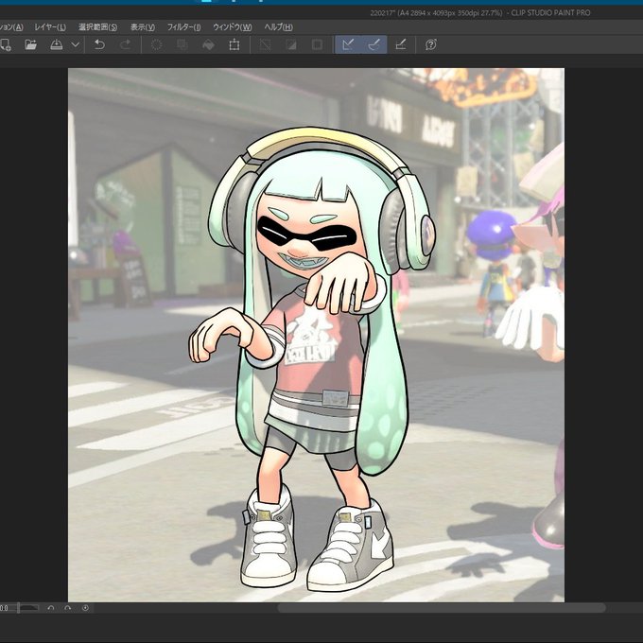Toggle the Show Selection Border icon
This screenshot has height=643, width=643.
(317, 44)
